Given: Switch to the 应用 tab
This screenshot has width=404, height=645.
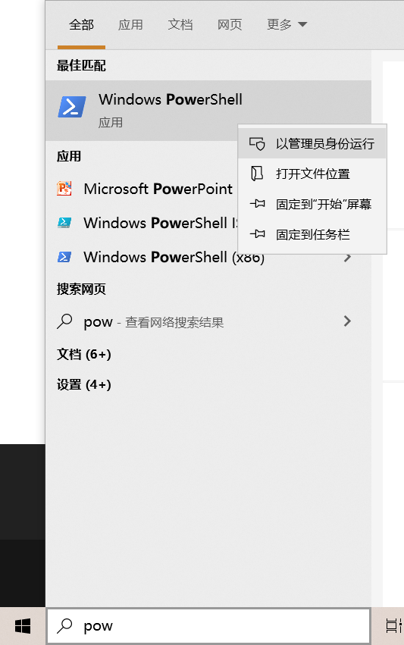Looking at the screenshot, I should 130,25.
